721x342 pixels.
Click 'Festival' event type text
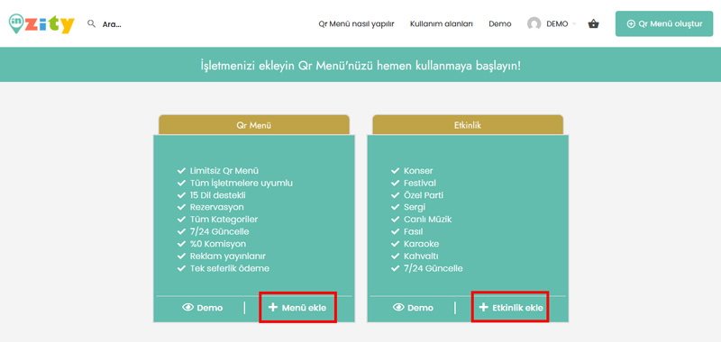click(420, 184)
